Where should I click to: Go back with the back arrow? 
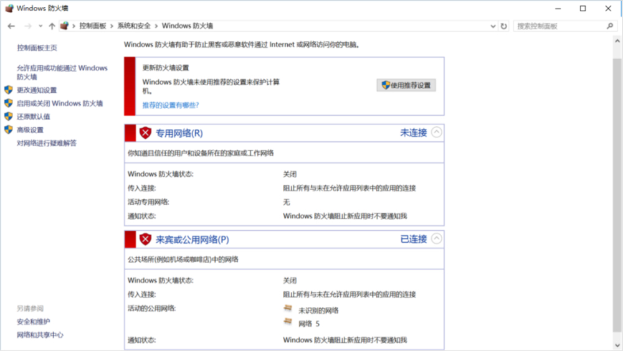11,26
